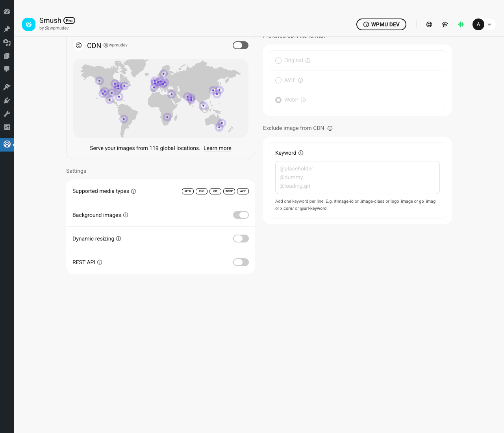Screen dimensions: 504x433
Task: Open the WordPress Dashboard sidebar icon
Action: coord(7,11)
